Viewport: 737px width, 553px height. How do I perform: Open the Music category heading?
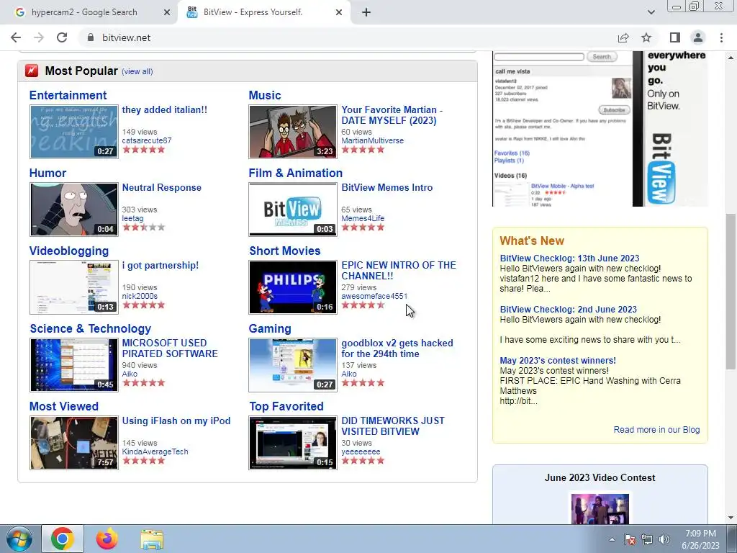tap(265, 95)
